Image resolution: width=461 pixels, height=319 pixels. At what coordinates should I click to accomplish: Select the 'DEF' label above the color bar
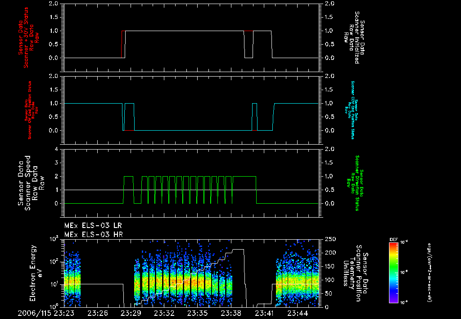393,240
